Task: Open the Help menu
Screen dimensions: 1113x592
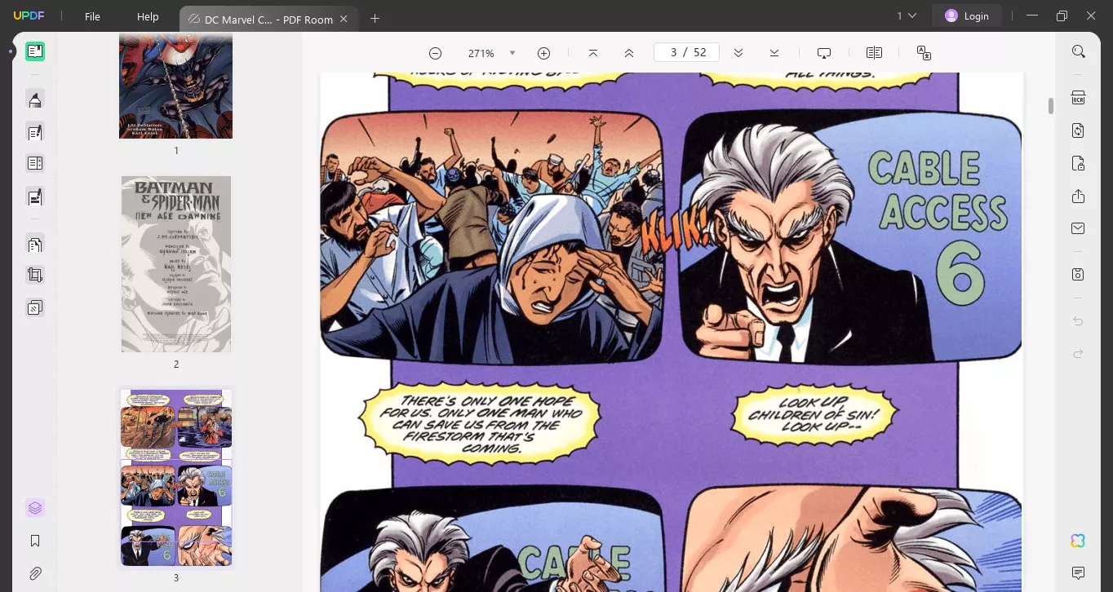Action: [x=148, y=16]
